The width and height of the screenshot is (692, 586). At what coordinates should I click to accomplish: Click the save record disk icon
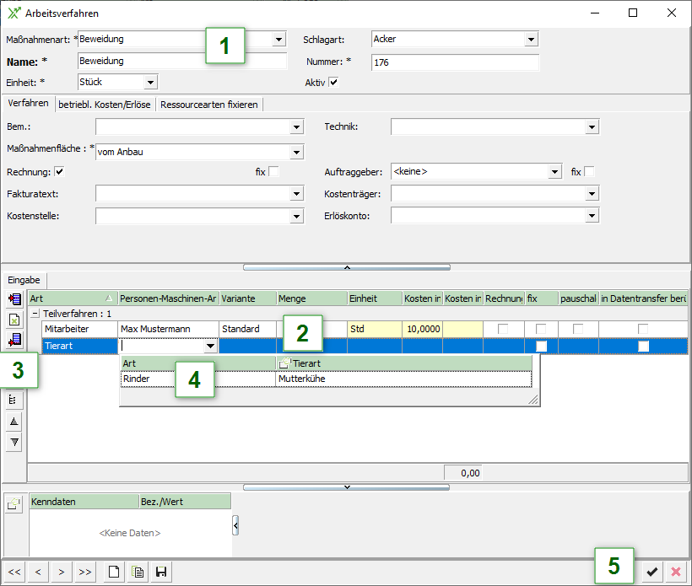160,572
